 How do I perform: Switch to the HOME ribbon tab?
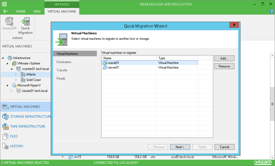21,12
